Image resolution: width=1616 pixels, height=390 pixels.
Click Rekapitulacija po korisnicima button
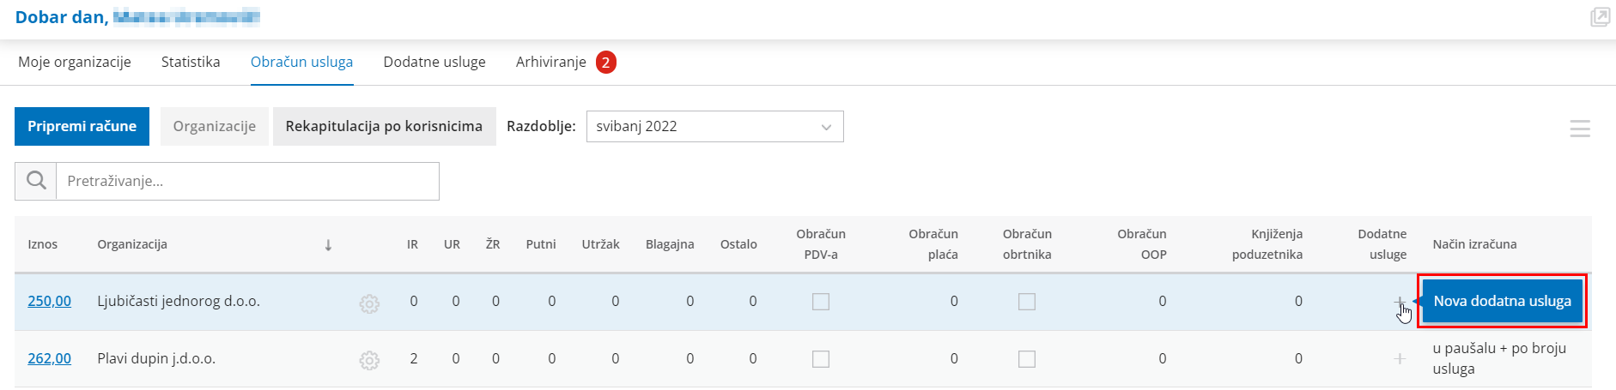point(384,127)
